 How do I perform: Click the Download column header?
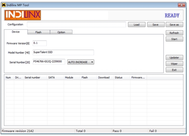click(x=105, y=77)
